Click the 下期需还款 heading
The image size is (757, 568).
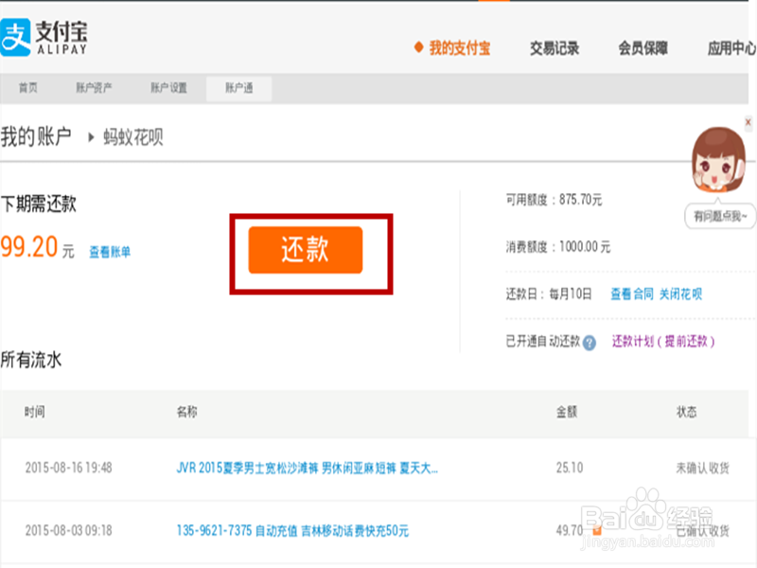pyautogui.click(x=38, y=204)
